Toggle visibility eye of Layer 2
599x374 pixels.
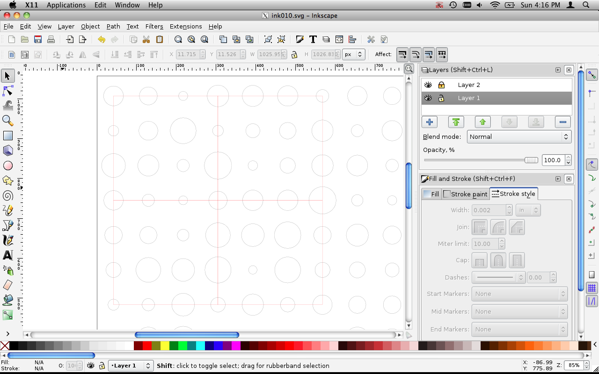coord(428,85)
